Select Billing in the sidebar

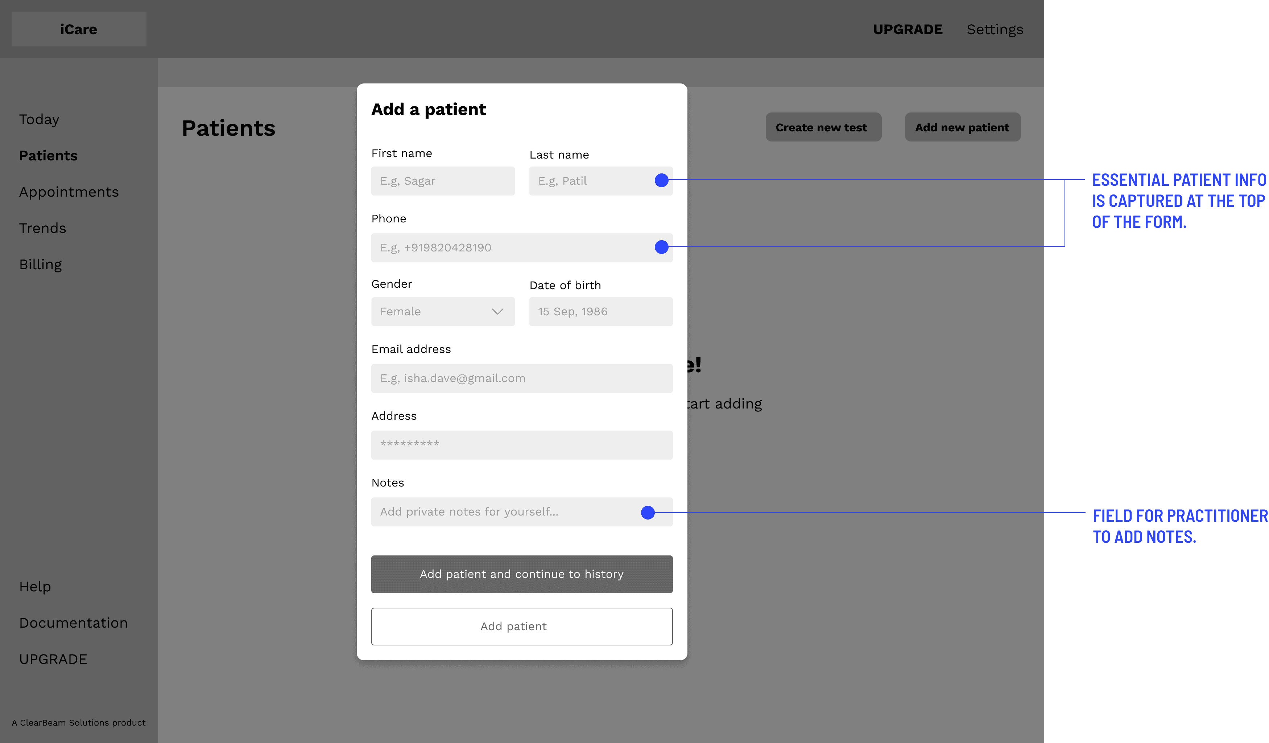tap(40, 264)
